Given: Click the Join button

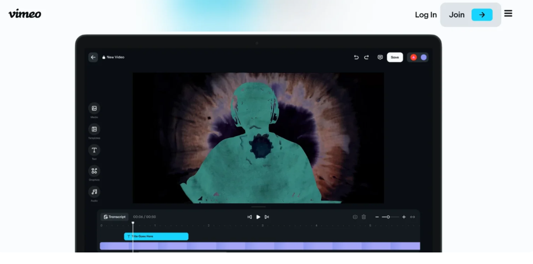Looking at the screenshot, I should click(x=471, y=15).
